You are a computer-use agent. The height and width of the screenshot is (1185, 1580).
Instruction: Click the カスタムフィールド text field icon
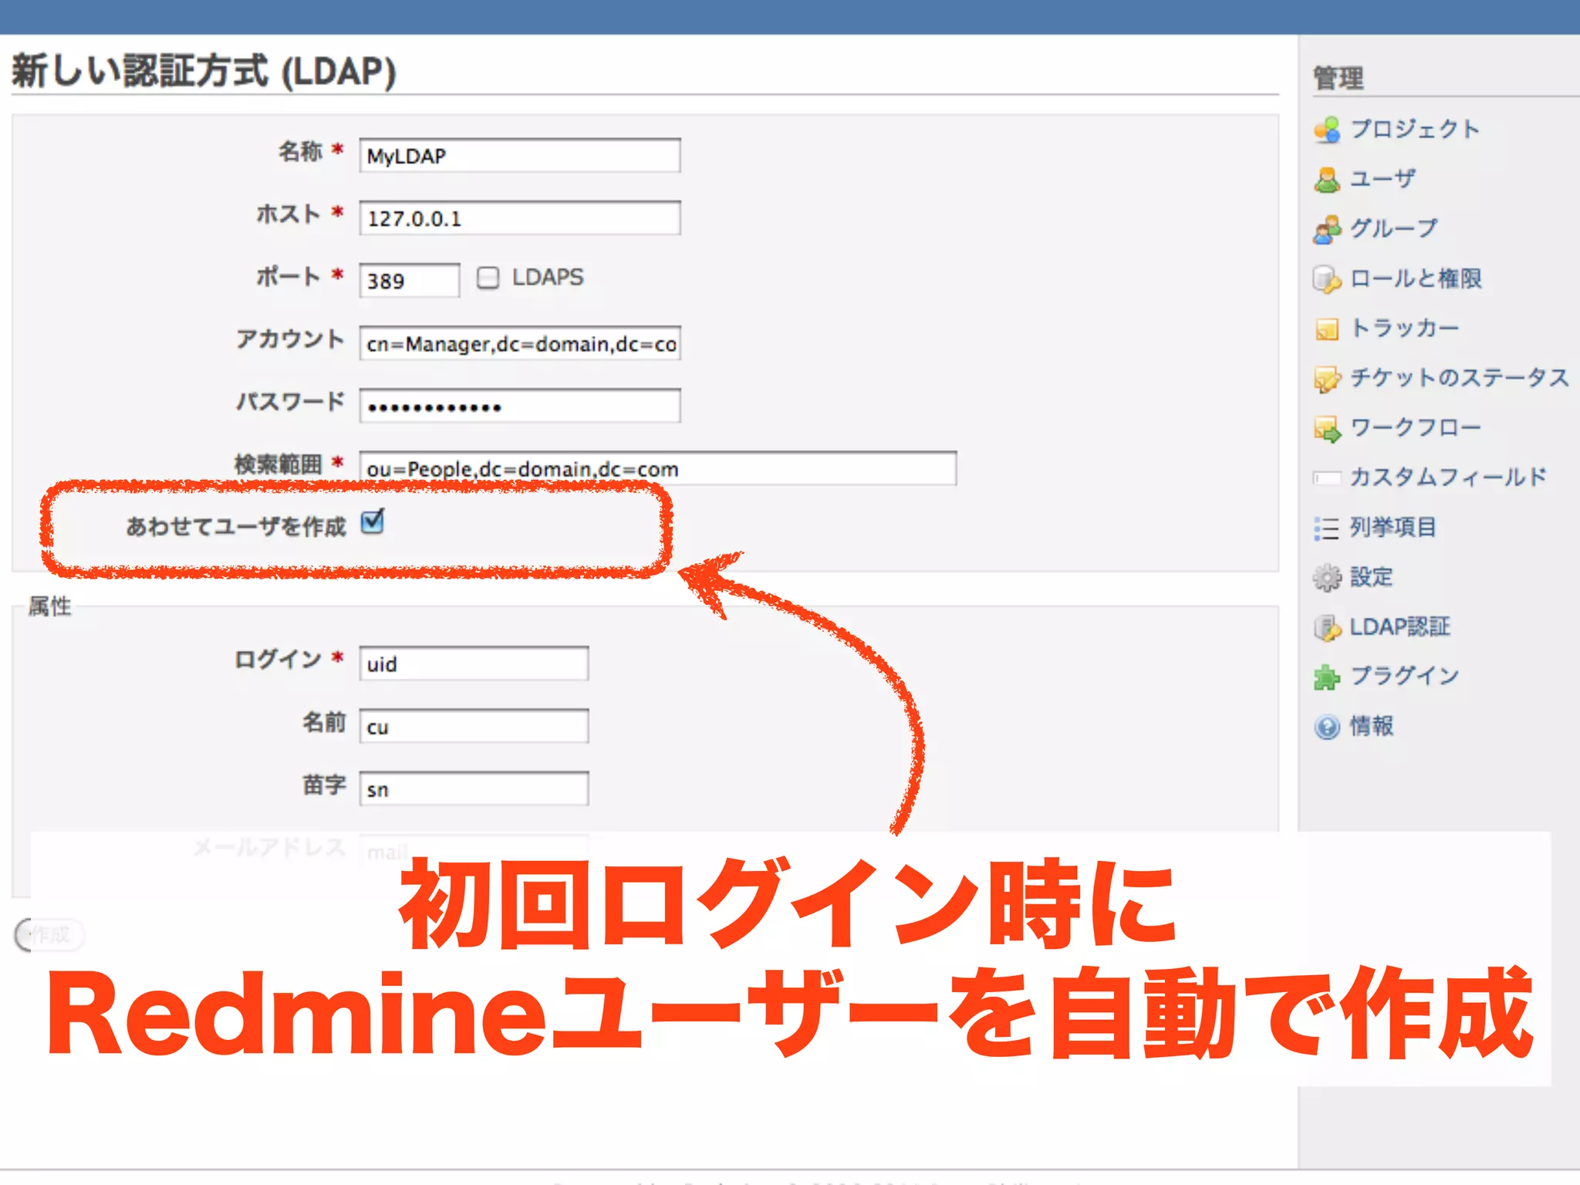pyautogui.click(x=1327, y=478)
